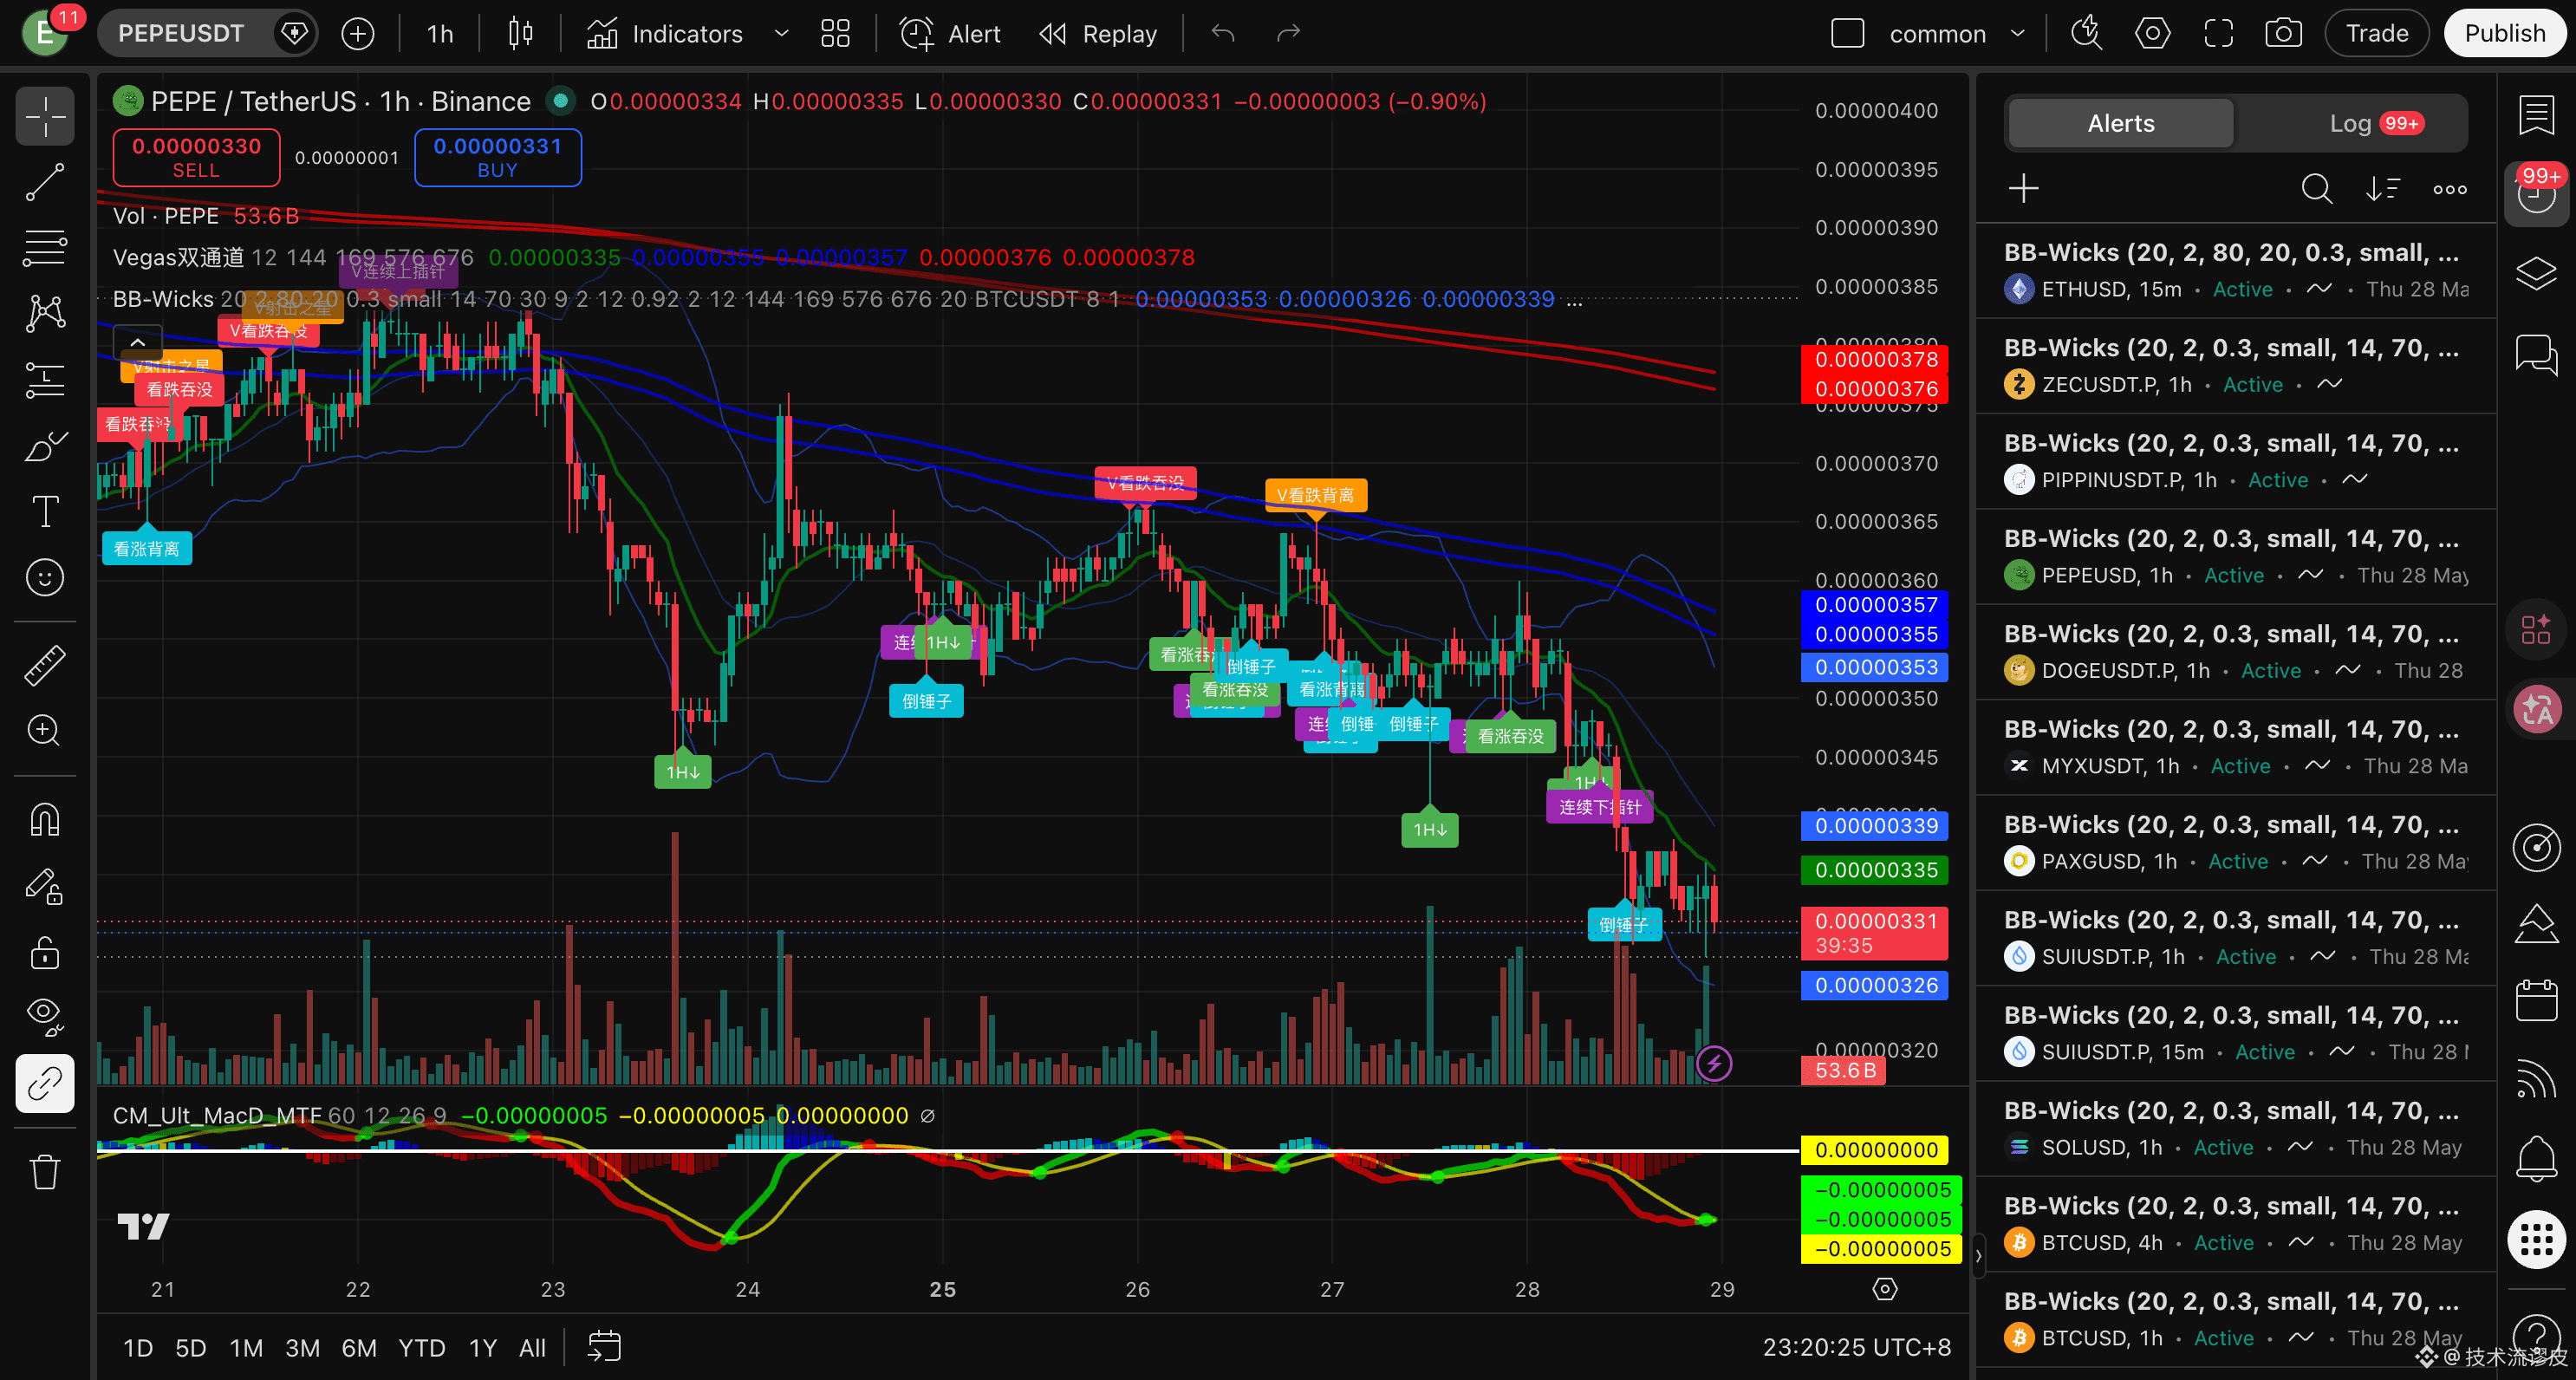This screenshot has width=2576, height=1380.
Task: Open the Trade panel button
Action: point(2377,34)
